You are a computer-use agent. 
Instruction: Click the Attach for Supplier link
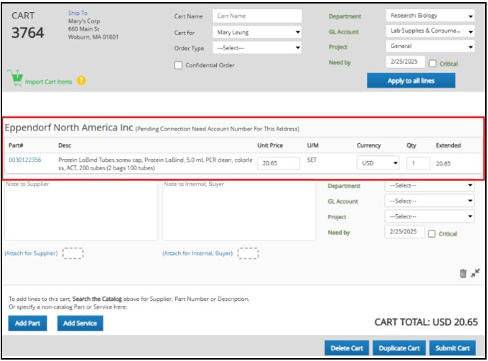pos(31,253)
